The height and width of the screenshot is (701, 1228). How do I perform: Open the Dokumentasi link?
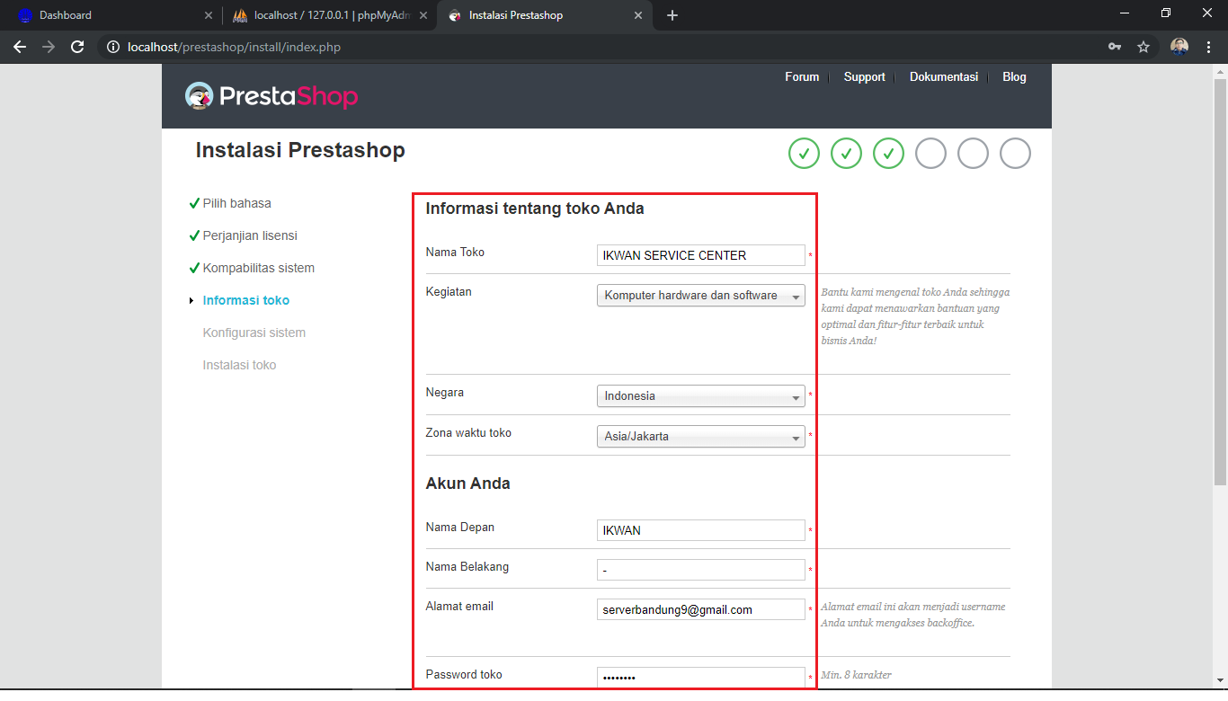[x=944, y=77]
